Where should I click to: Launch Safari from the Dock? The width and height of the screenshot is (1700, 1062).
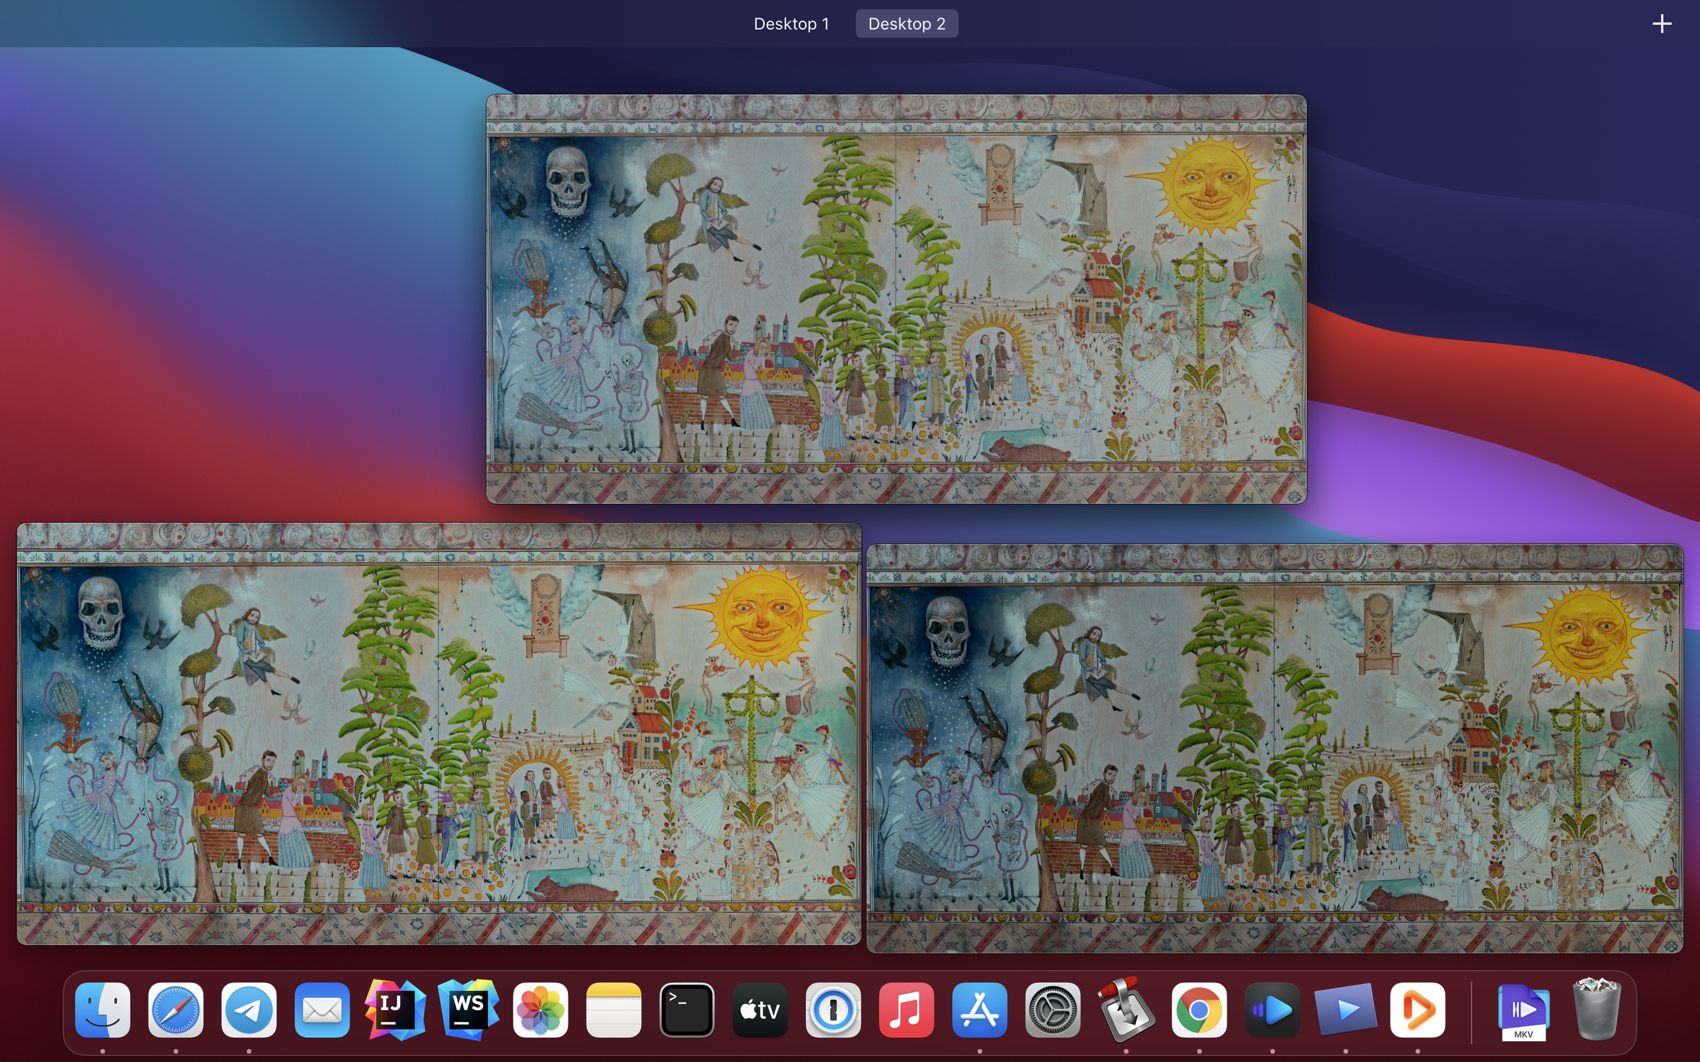(x=176, y=1010)
